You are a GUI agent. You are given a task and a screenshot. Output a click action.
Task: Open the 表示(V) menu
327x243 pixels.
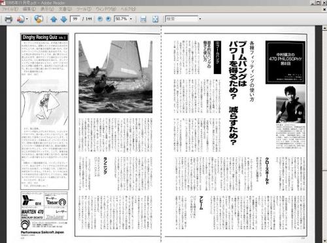pos(47,9)
